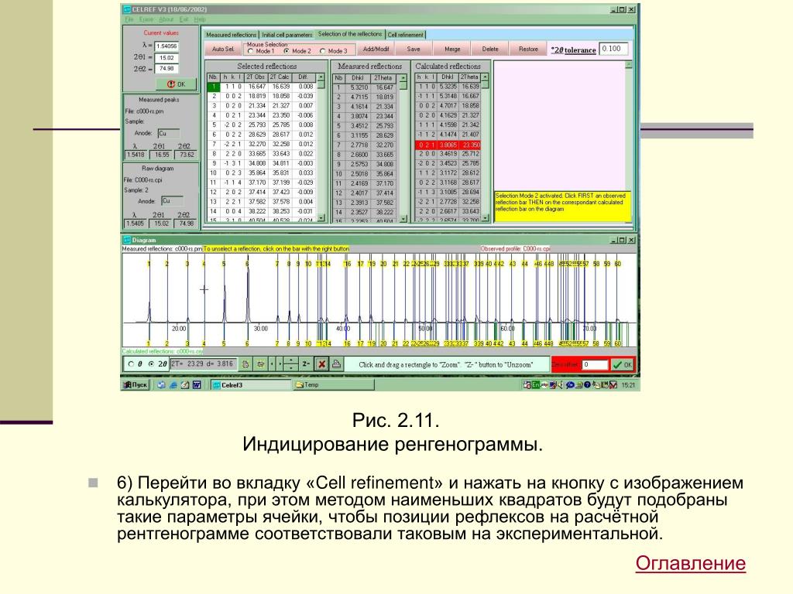
Task: Click the system clock showing 15:21
Action: [627, 385]
